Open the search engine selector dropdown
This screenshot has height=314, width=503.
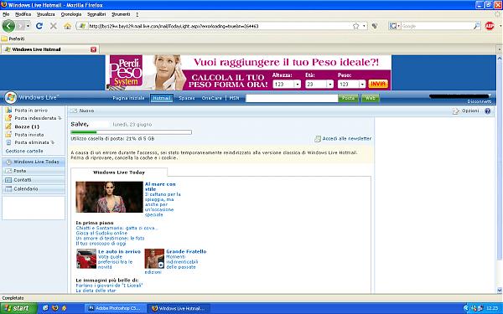[x=398, y=26]
